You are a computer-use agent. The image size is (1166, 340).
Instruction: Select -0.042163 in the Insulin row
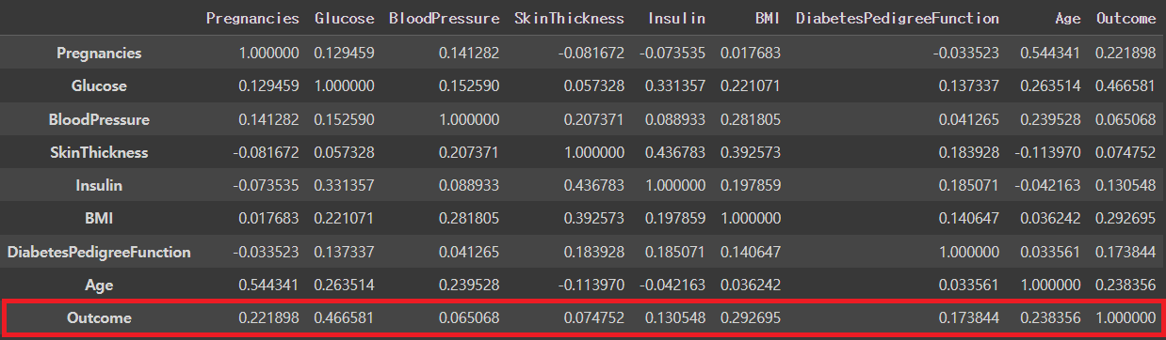tap(1047, 186)
